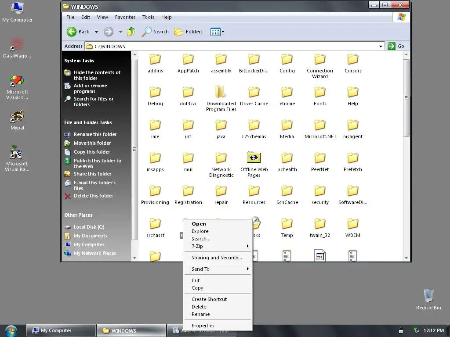This screenshot has height=337, width=450.
Task: Choose Properties in context menu
Action: tap(218, 326)
